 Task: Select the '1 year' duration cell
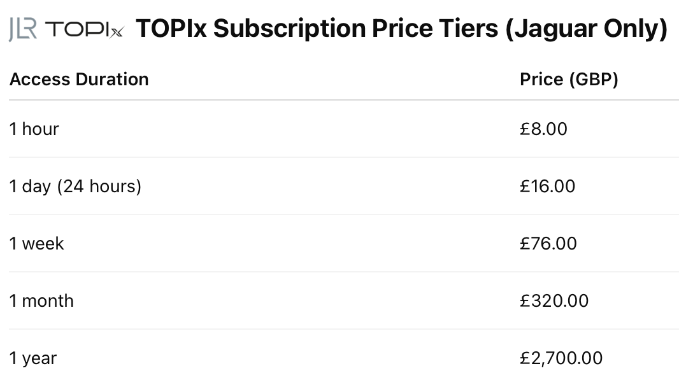point(33,358)
